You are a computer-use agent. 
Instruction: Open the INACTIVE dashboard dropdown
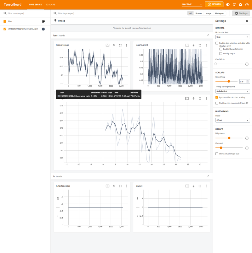[192, 4]
